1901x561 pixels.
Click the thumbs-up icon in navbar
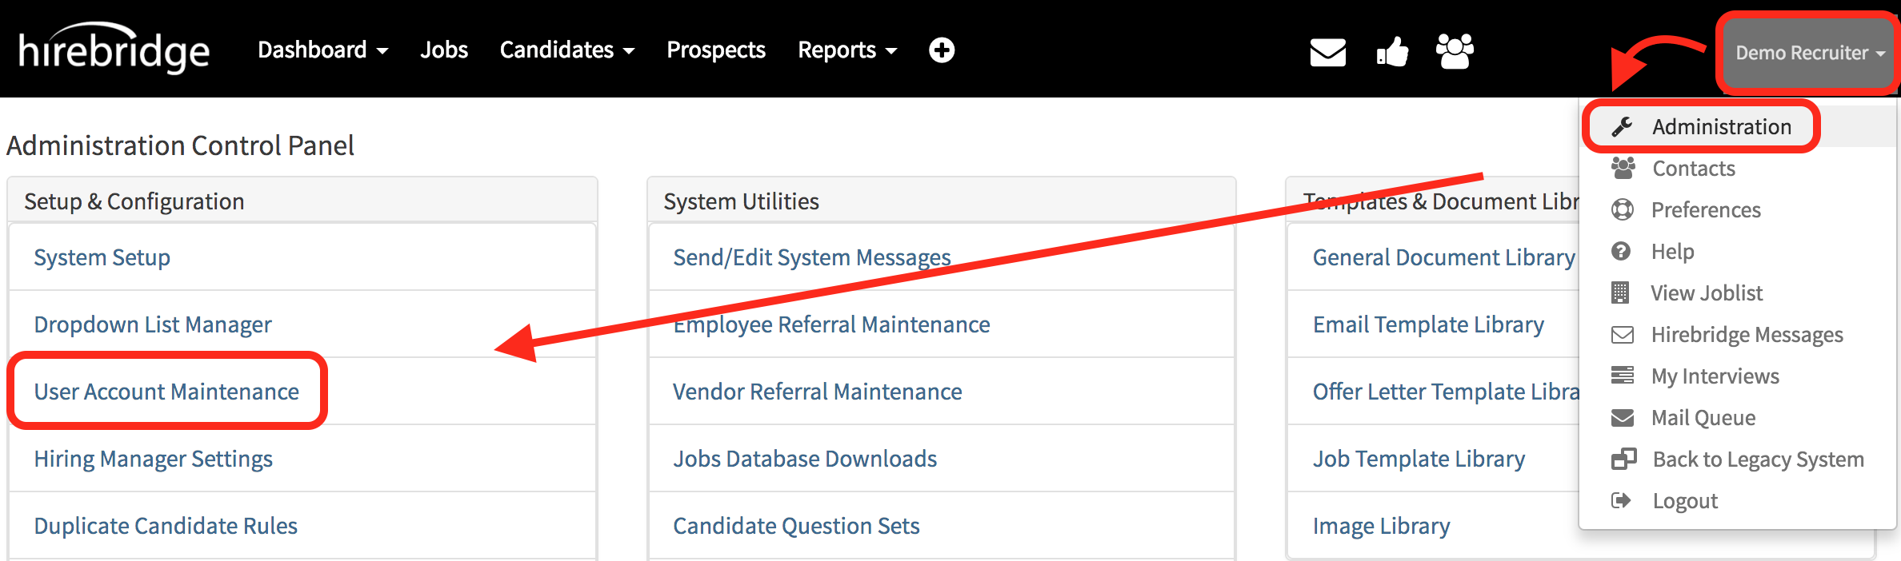[x=1392, y=52]
